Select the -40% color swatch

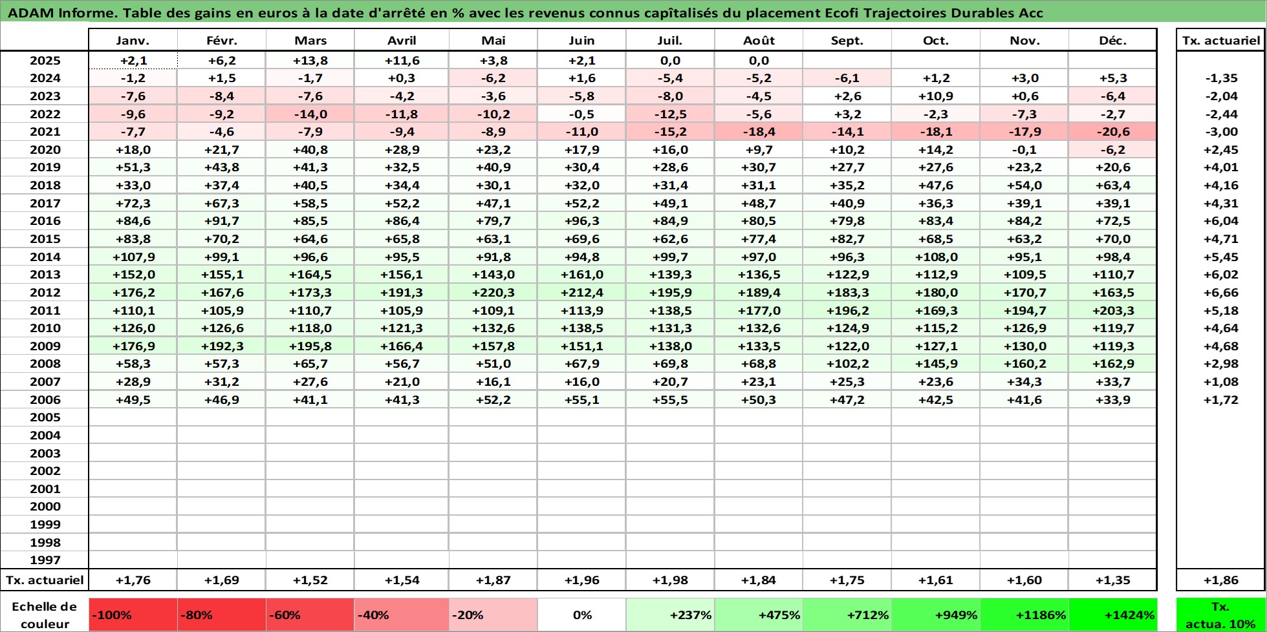[x=402, y=615]
